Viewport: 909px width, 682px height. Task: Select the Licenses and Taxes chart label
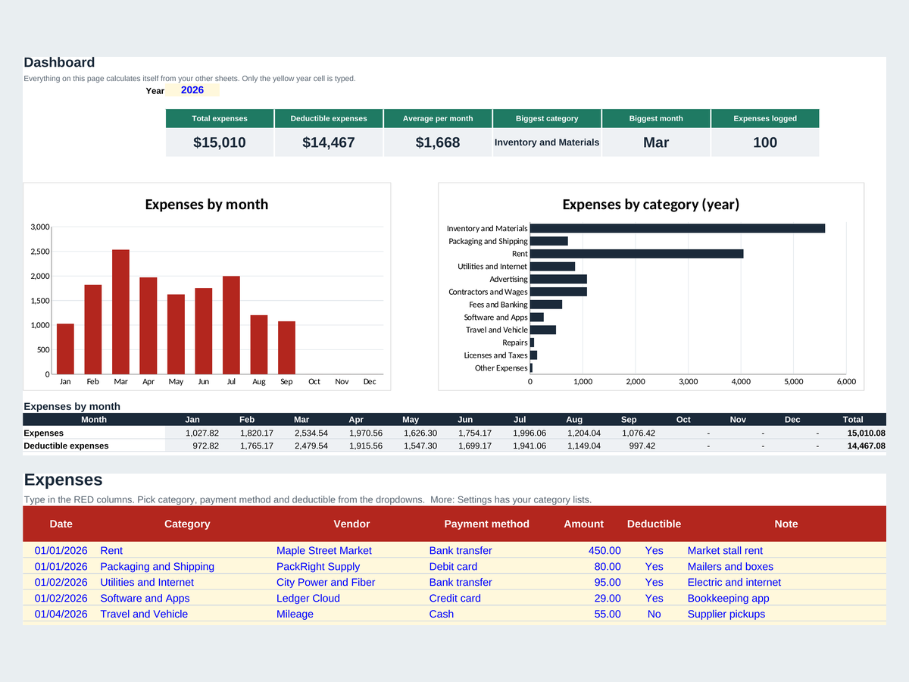pyautogui.click(x=495, y=355)
